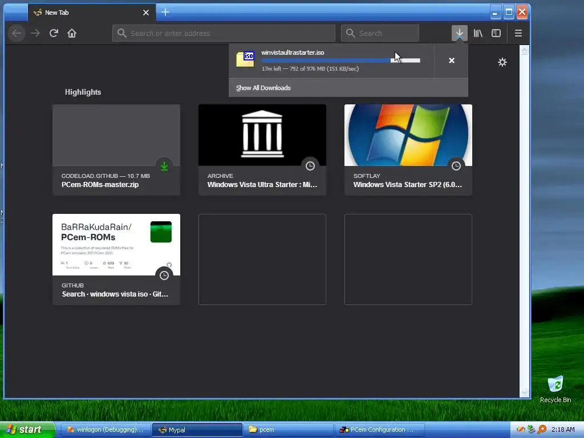Click the download progress bar

point(341,60)
